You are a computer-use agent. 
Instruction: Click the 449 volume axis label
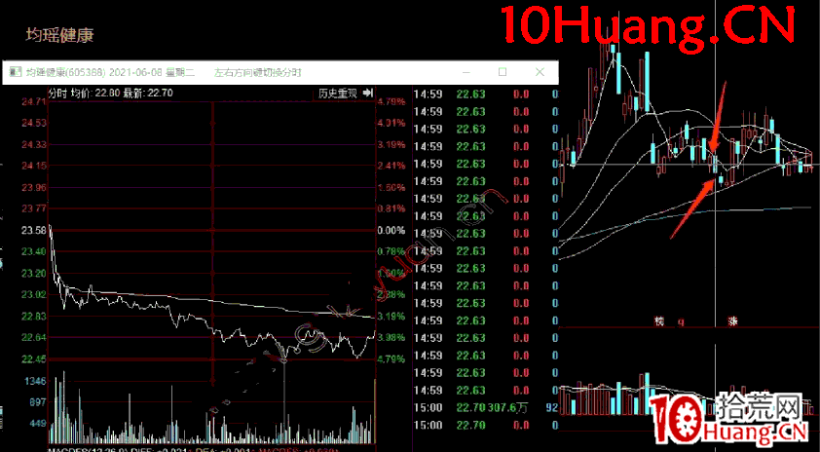(38, 424)
